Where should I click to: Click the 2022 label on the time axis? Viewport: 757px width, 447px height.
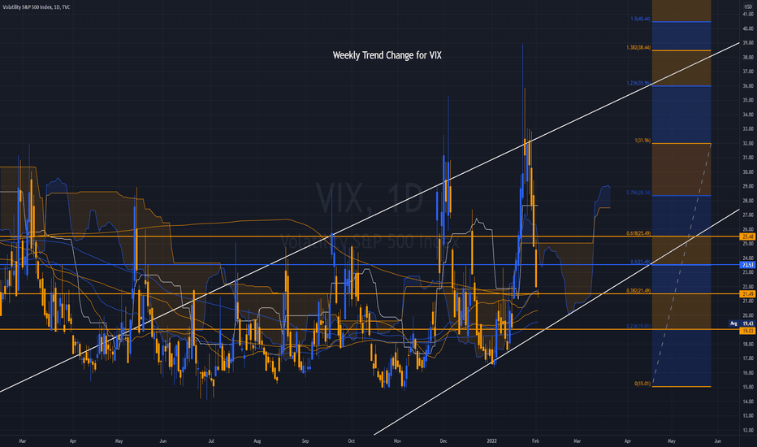pos(492,440)
